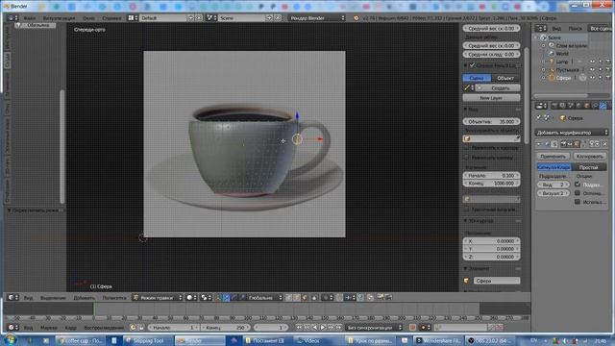Select Катмулл-Кларк subdivision type
This screenshot has height=346, width=615.
click(553, 167)
